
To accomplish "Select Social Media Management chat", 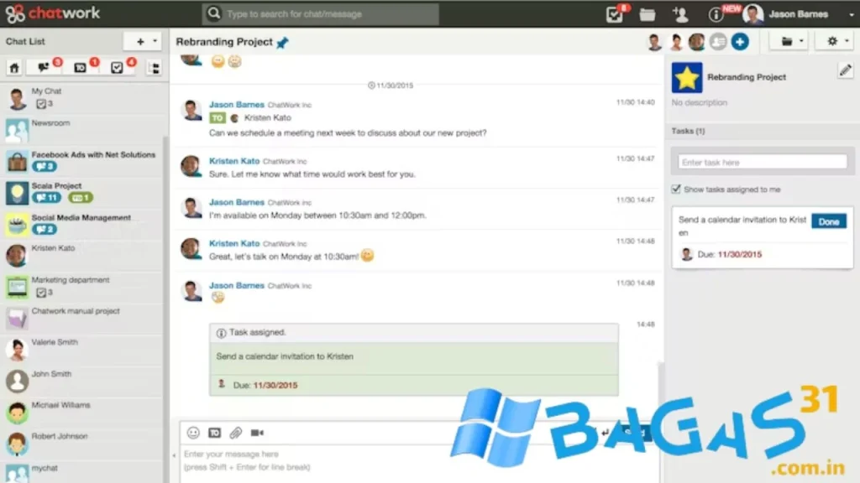I will [x=81, y=218].
